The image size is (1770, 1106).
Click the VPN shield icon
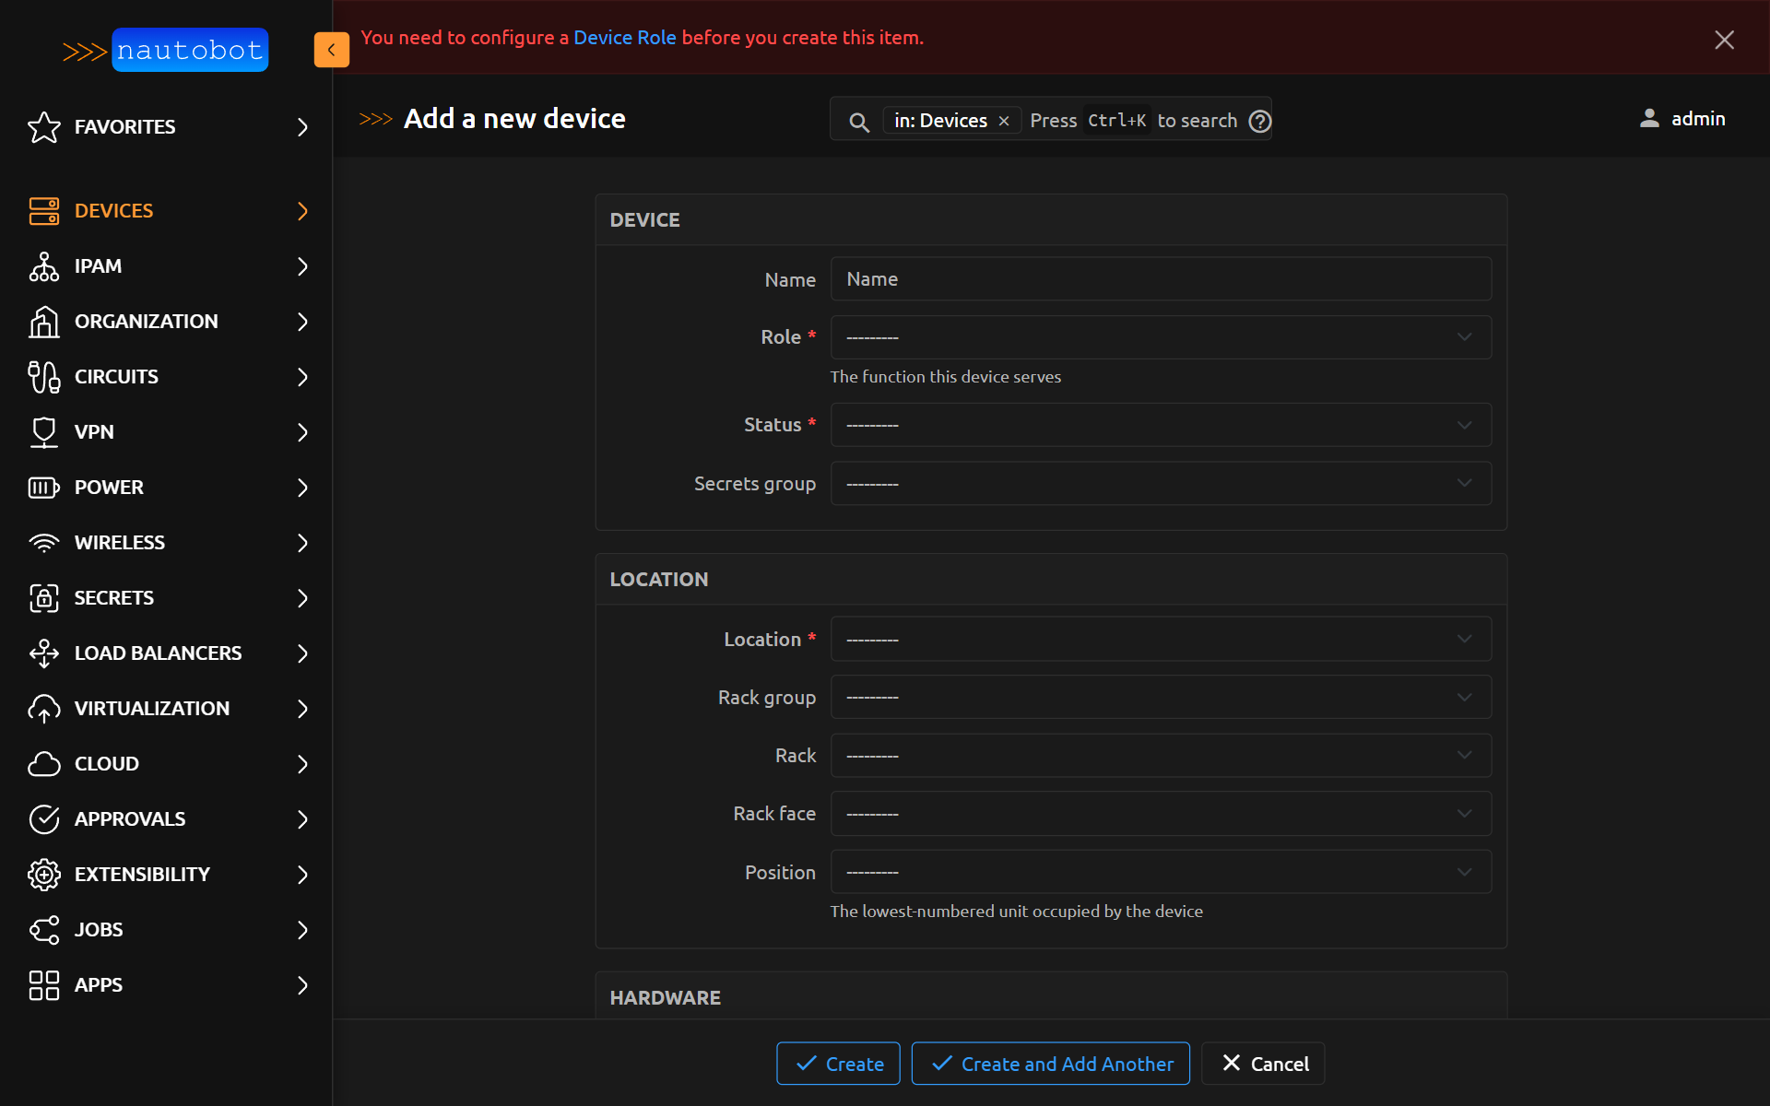coord(43,432)
